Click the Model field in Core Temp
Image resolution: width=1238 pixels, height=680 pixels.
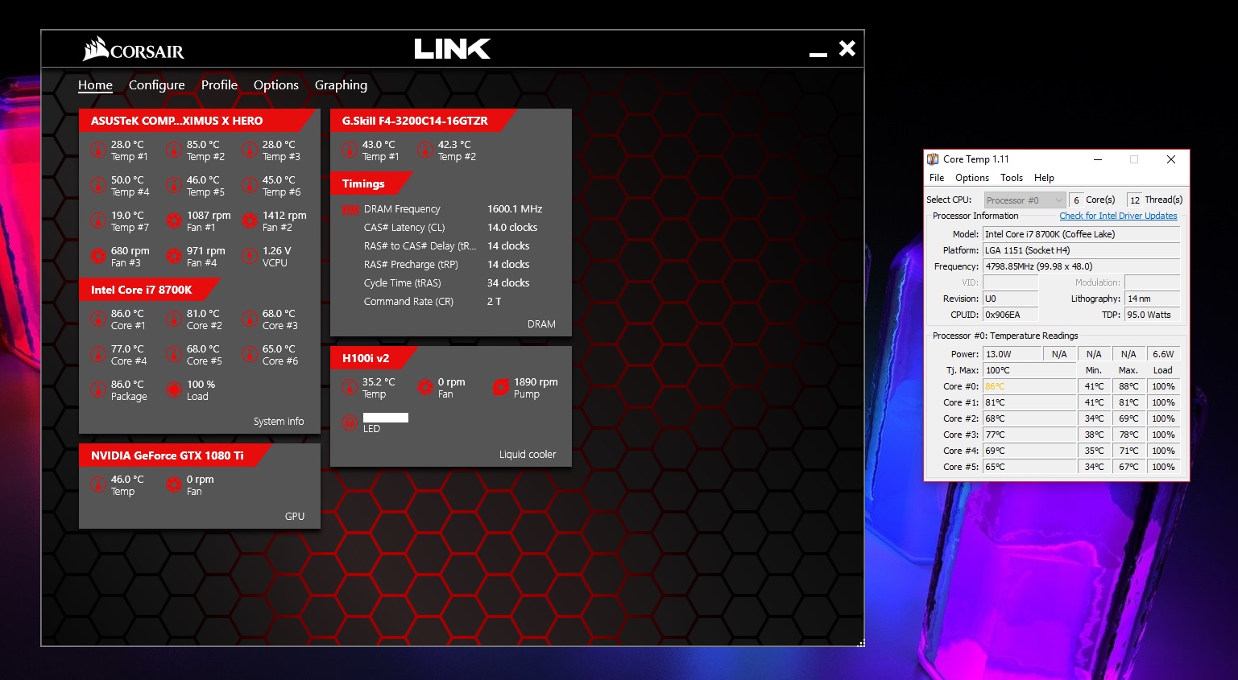tap(1081, 234)
